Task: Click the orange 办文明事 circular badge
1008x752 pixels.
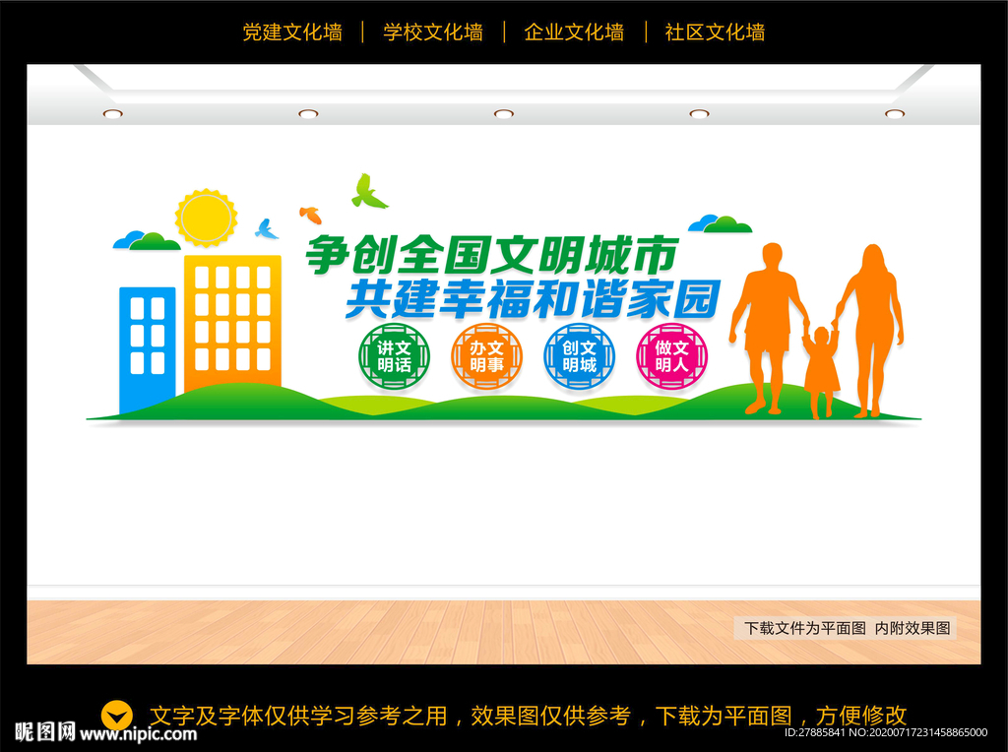Action: click(x=486, y=356)
